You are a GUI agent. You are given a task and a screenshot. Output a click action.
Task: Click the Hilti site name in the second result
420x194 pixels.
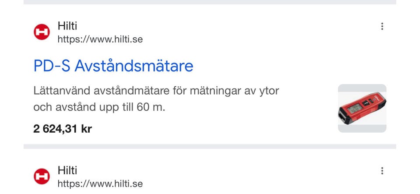coord(67,170)
